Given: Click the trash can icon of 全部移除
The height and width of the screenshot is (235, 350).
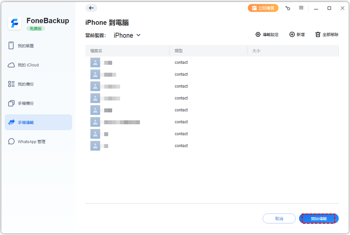Looking at the screenshot, I should (x=318, y=34).
